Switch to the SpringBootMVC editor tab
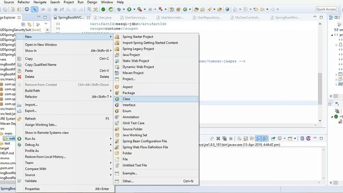The image size is (343, 193). 71,18
